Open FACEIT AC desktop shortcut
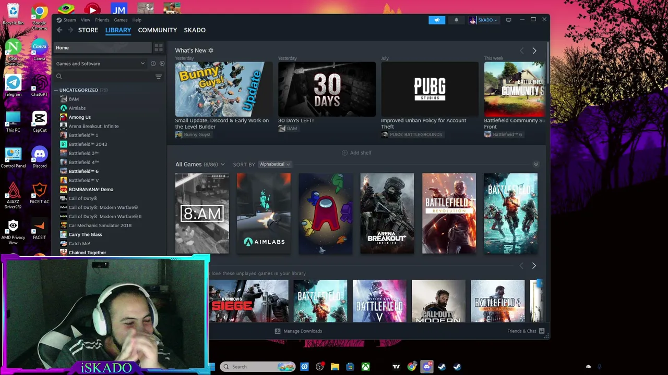Viewport: 668px width, 375px height. pos(39,194)
